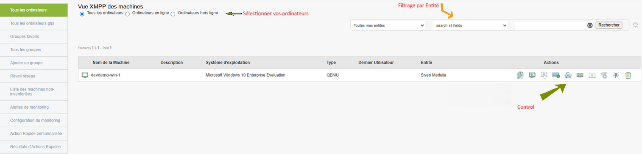642x154 pixels.
Task: Open the inventory documents icon for devdemo-win-1
Action: click(x=520, y=75)
